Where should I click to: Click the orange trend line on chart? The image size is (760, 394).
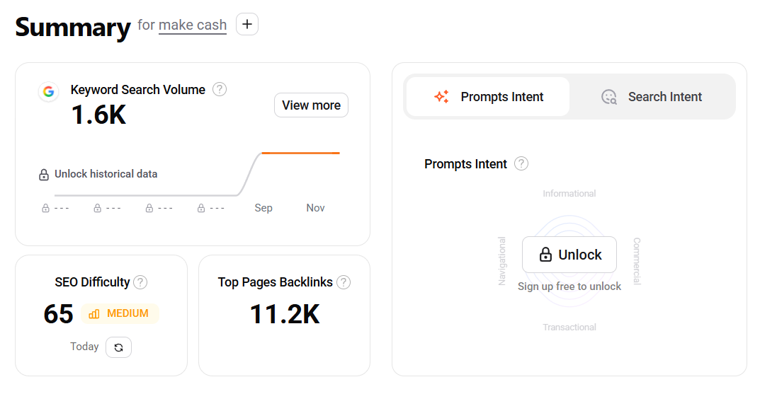point(300,153)
